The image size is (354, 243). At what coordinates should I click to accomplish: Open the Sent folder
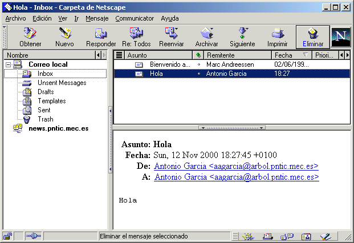(x=44, y=110)
